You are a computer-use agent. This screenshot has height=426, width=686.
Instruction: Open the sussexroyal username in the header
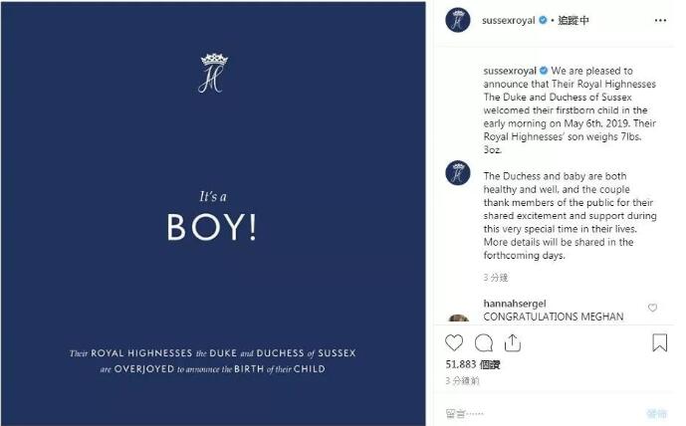click(x=508, y=20)
